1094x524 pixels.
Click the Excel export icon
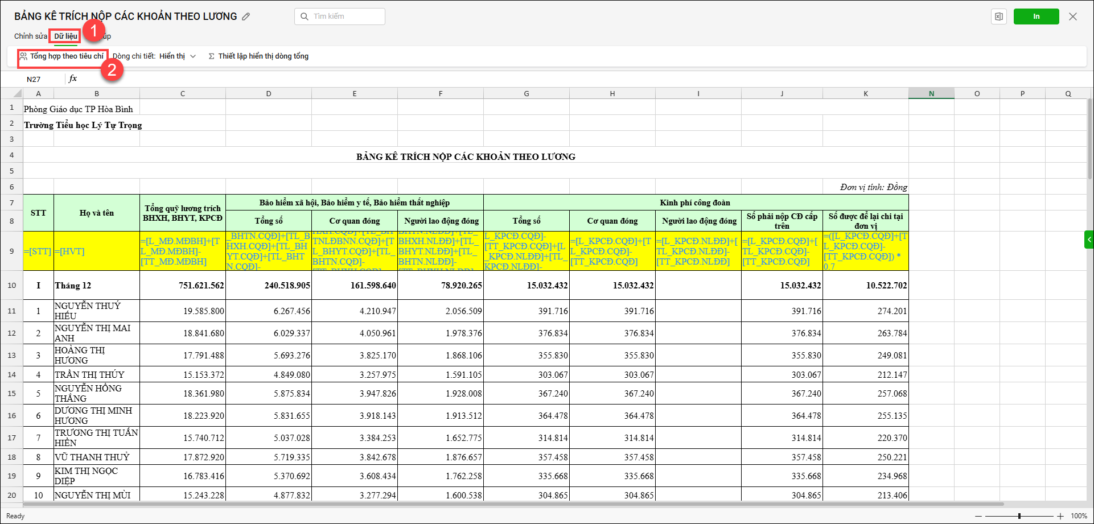pos(998,16)
